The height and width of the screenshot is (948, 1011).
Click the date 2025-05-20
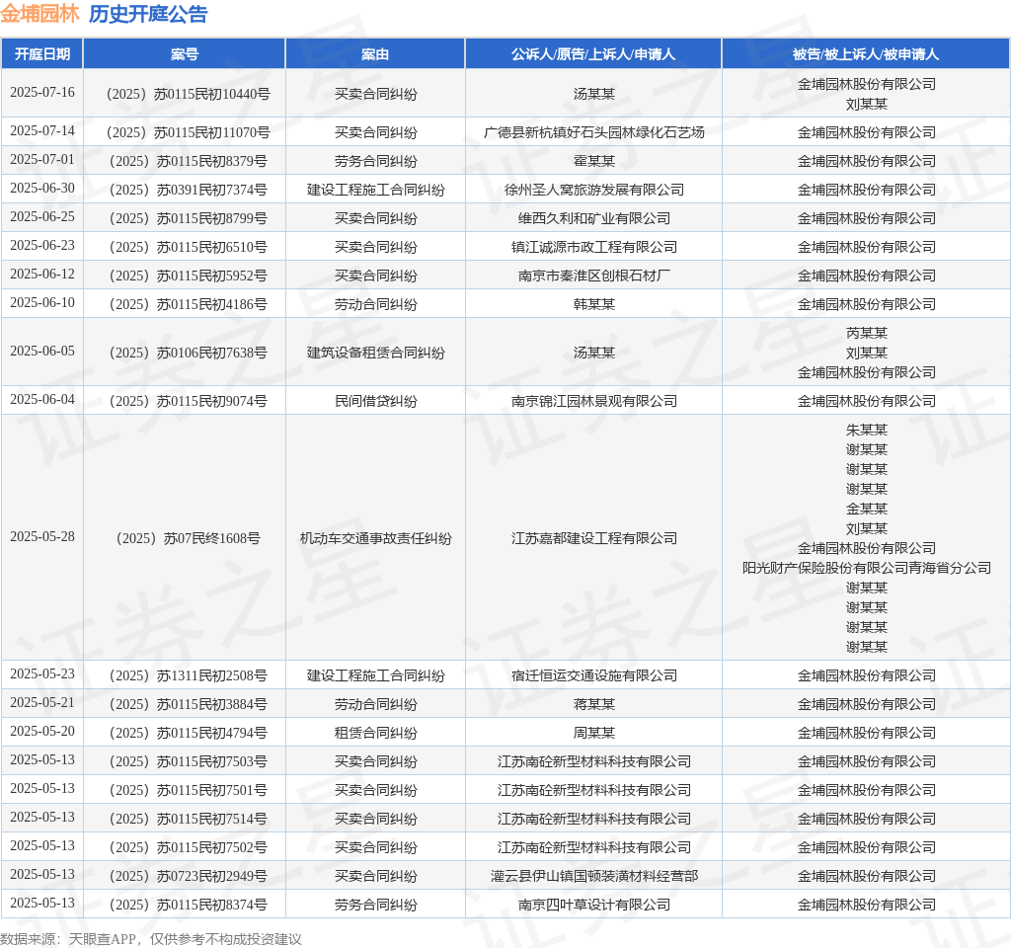click(x=41, y=732)
